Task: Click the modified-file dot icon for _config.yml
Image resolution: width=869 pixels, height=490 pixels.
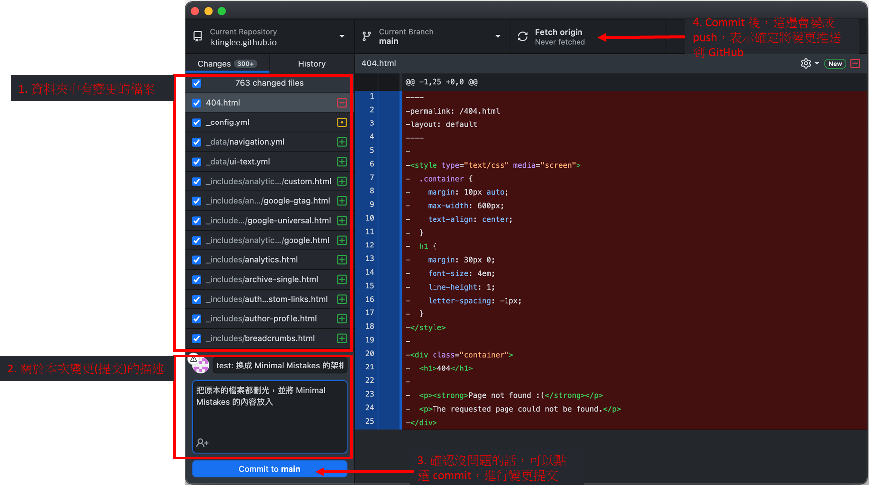Action: point(341,122)
